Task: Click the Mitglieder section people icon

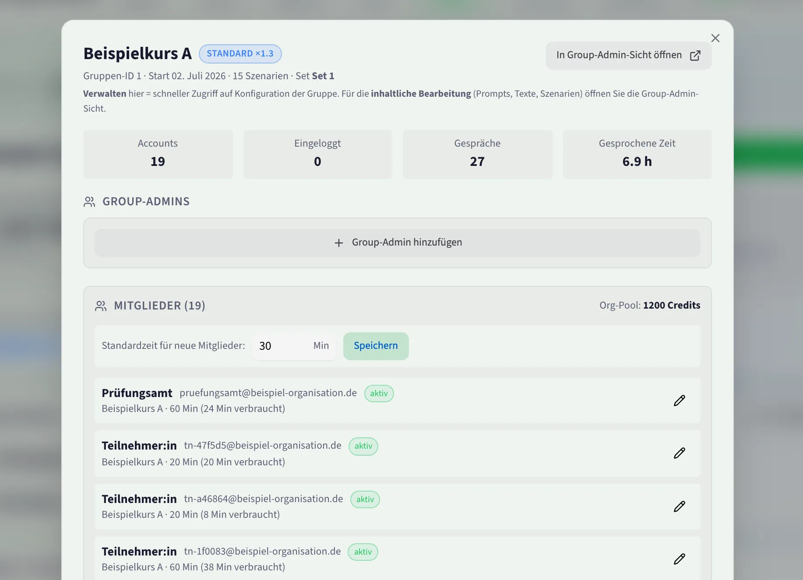Action: pos(101,306)
